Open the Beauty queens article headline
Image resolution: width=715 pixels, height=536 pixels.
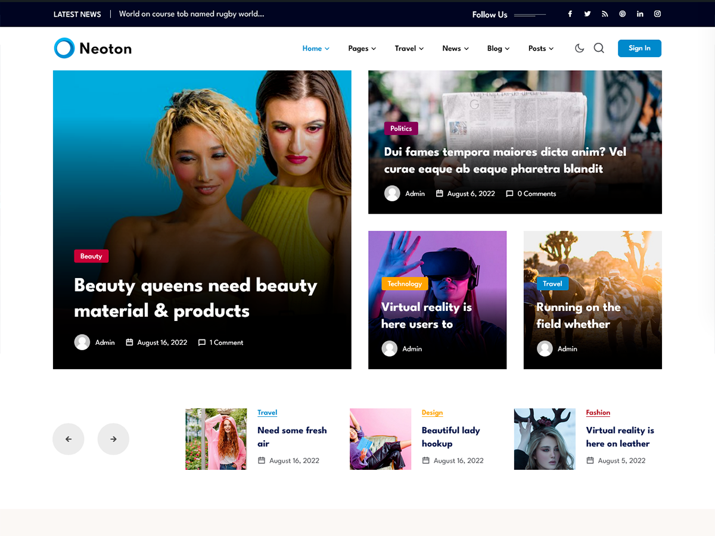tap(195, 298)
